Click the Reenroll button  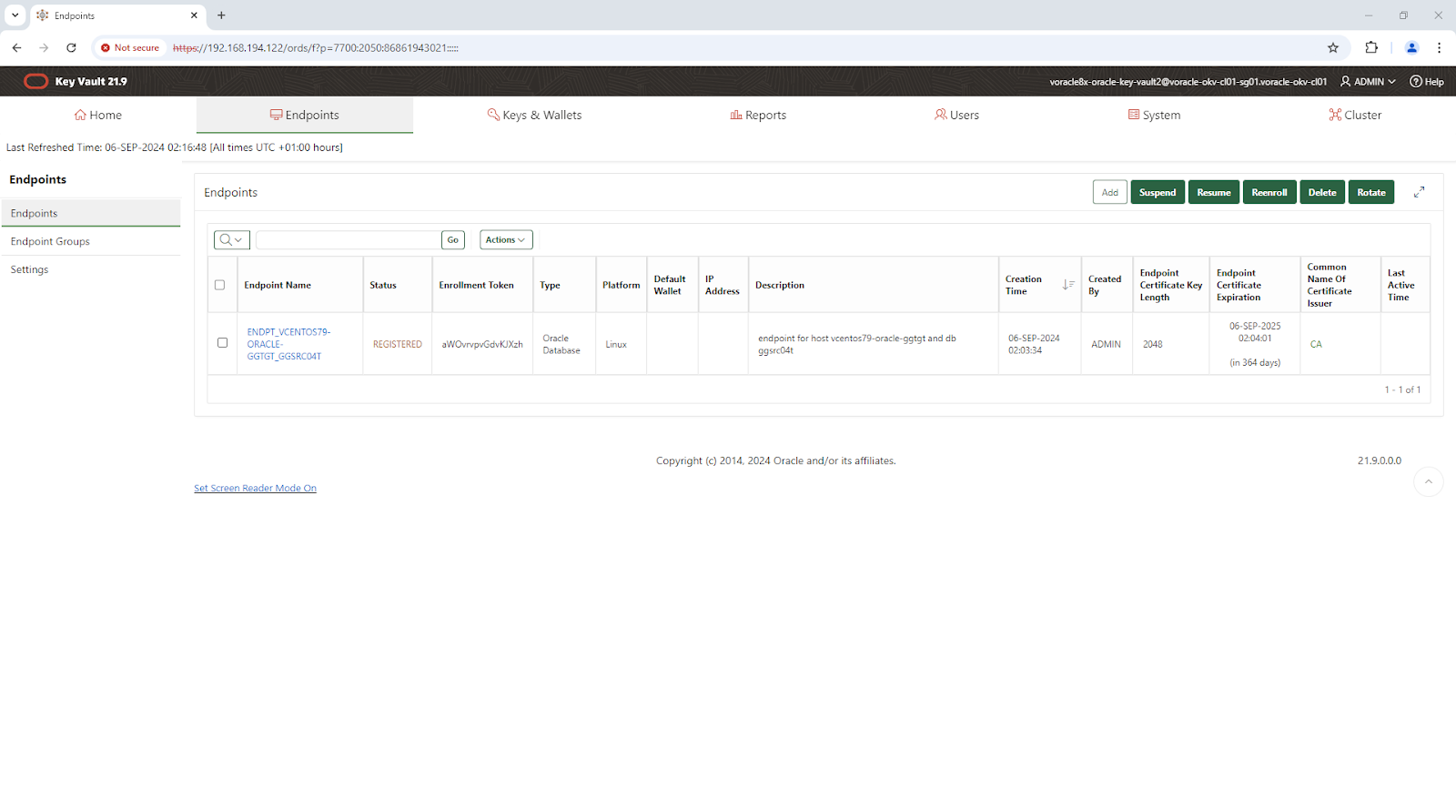point(1269,192)
